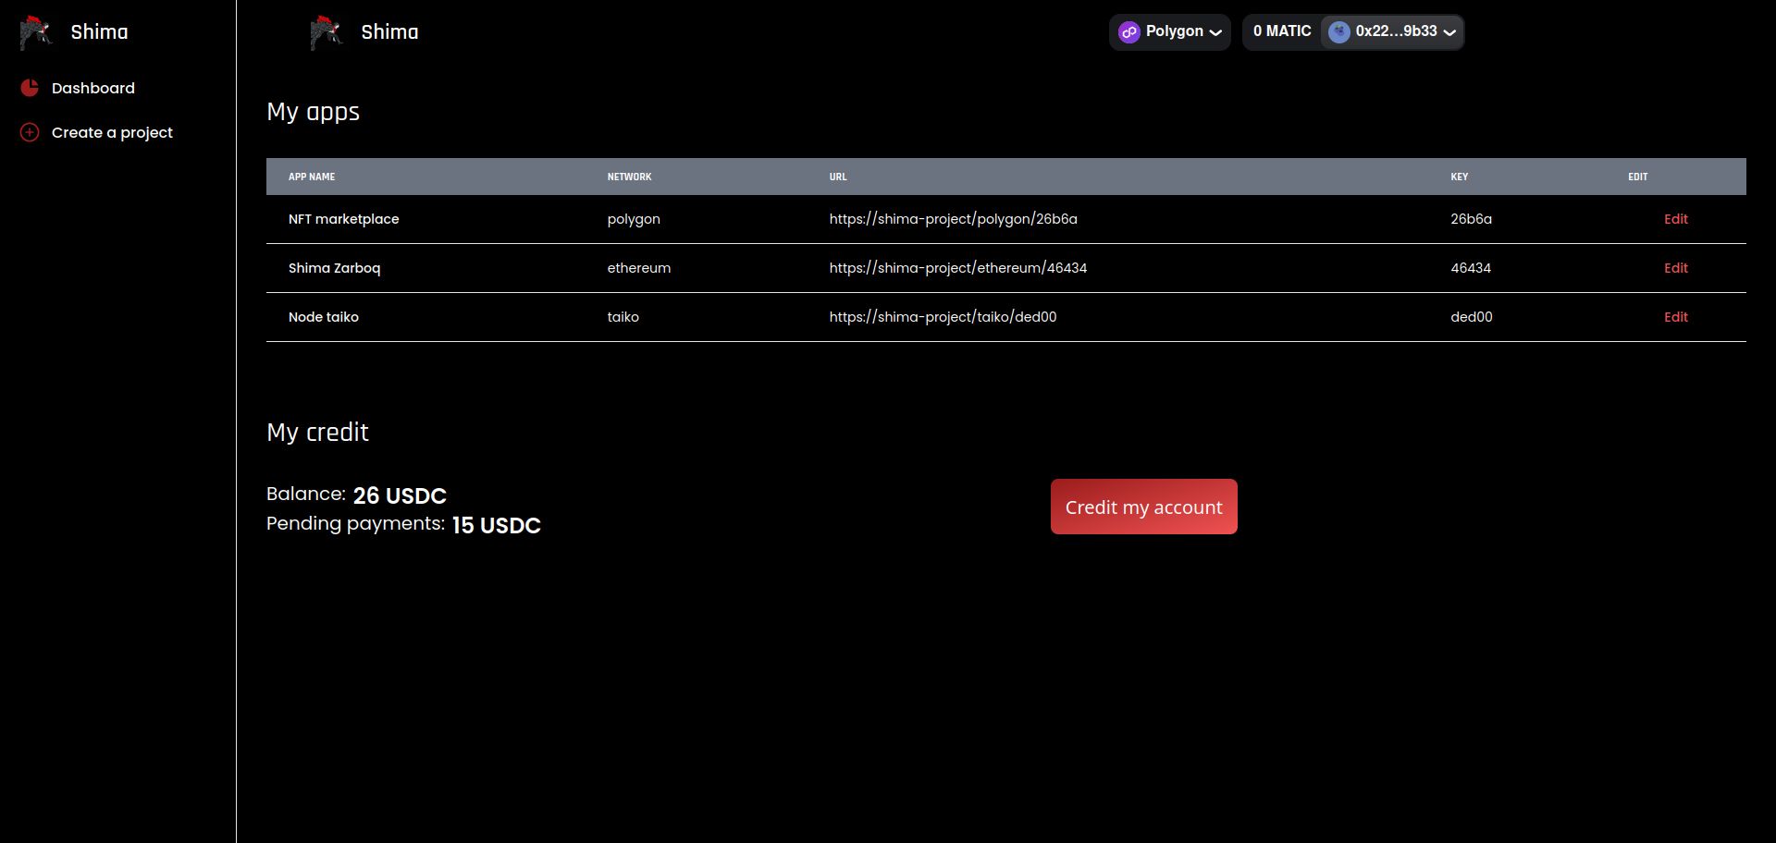Click the Shima title in the header

(x=389, y=32)
